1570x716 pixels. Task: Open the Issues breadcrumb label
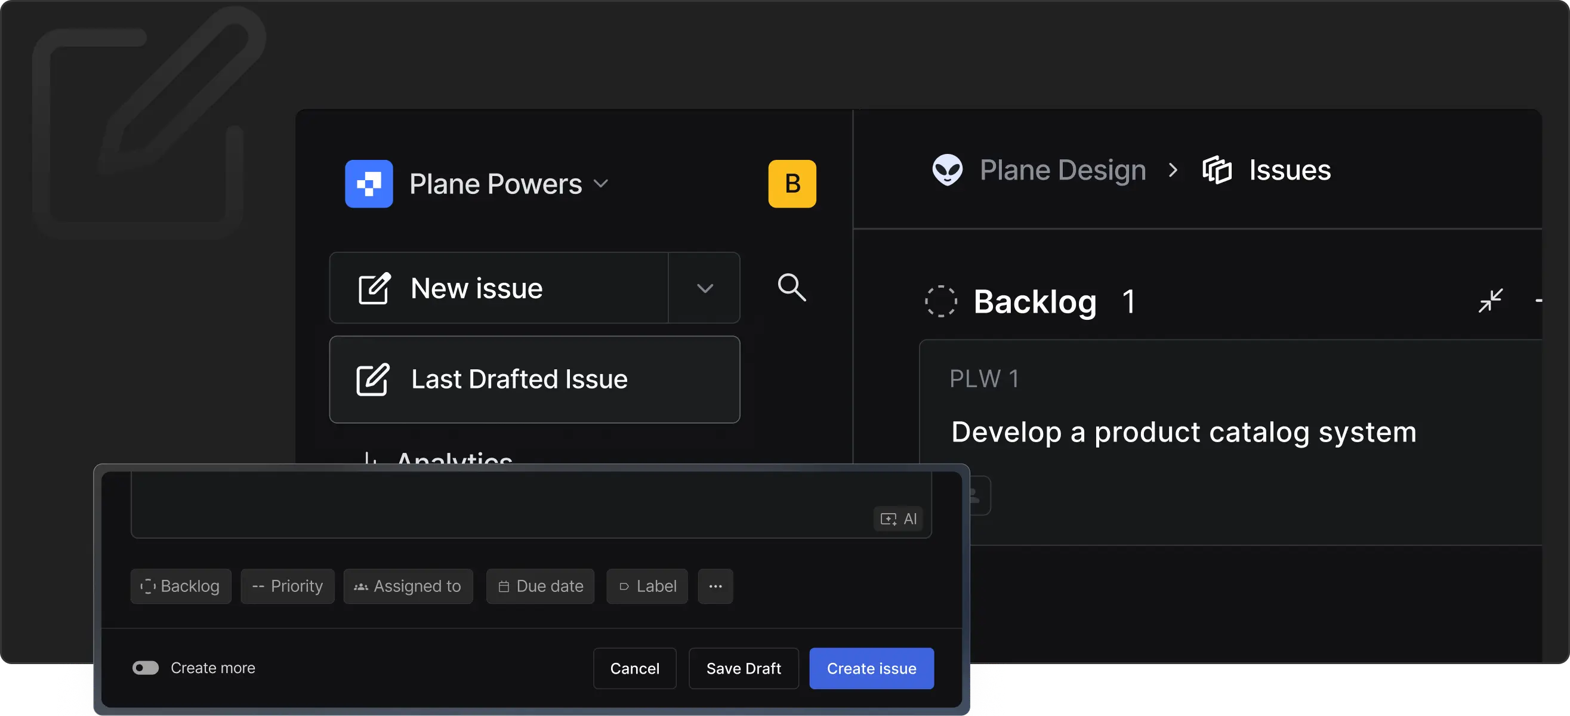(x=1290, y=170)
